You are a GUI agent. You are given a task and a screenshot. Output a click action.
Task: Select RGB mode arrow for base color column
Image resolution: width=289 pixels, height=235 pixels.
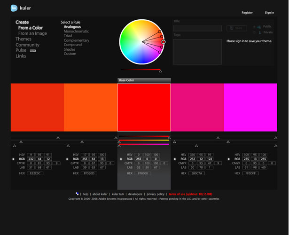coord(121,159)
